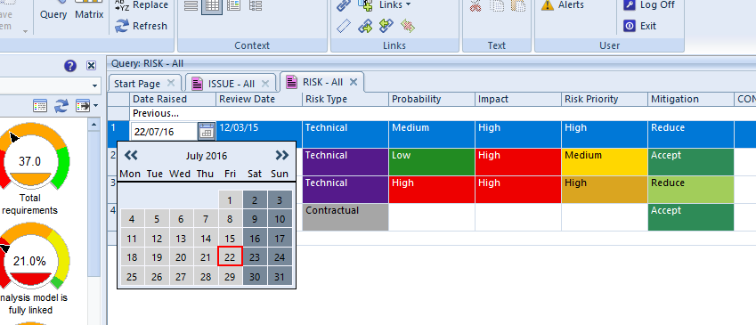756x325 pixels.
Task: Close the Start Page tab
Action: pos(171,83)
